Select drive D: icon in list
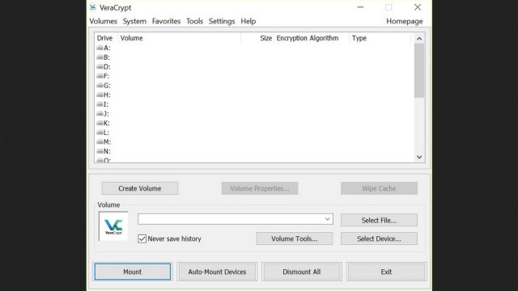518x291 pixels. 100,66
